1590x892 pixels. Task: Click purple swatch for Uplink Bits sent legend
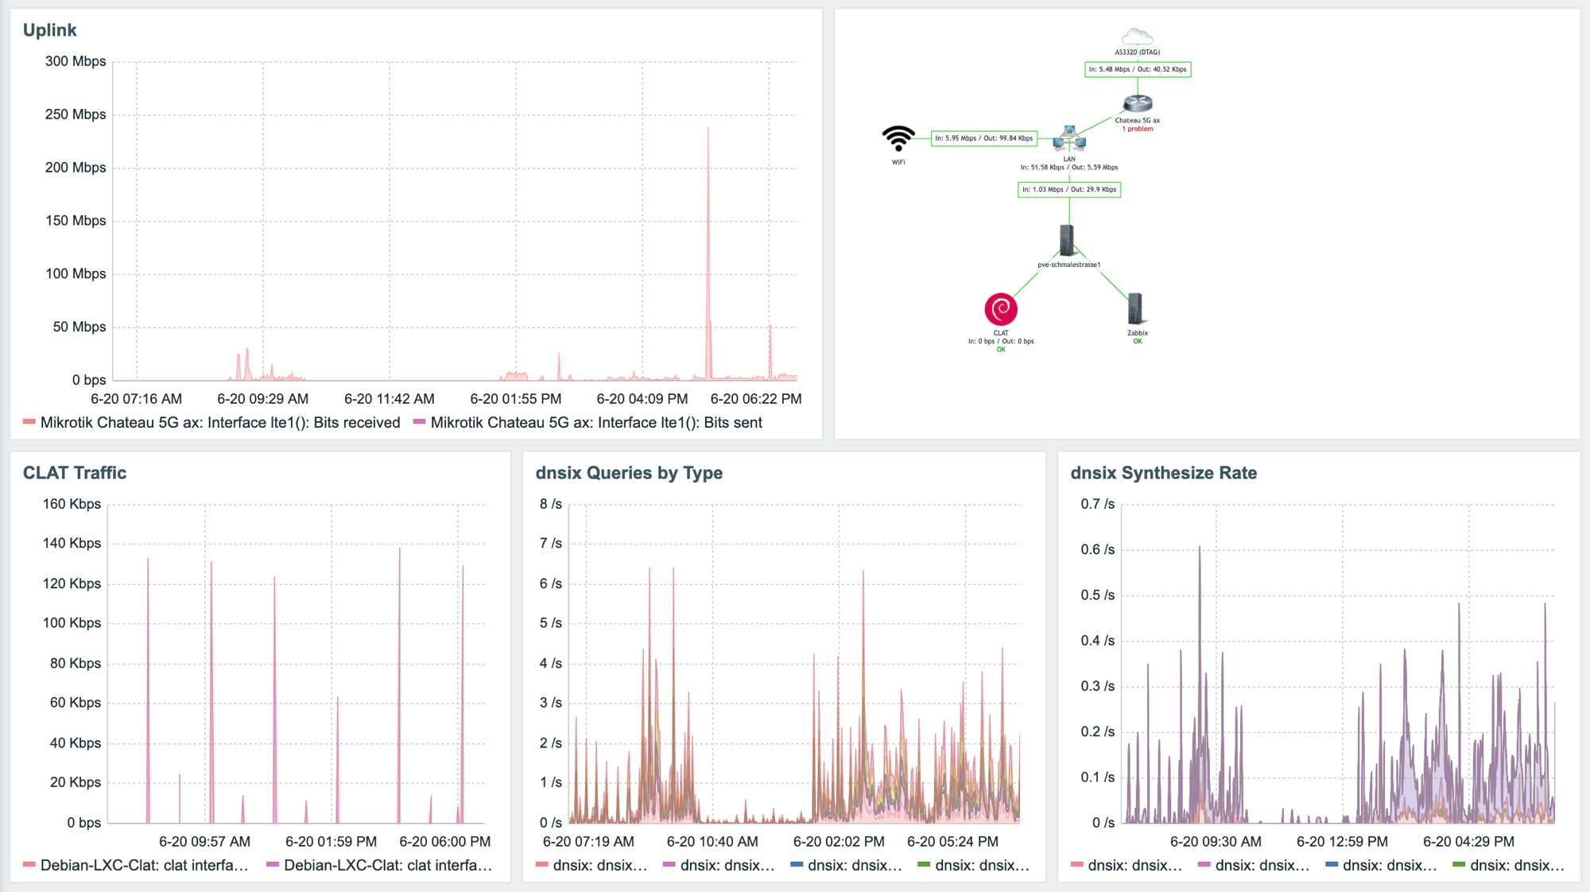(x=420, y=422)
